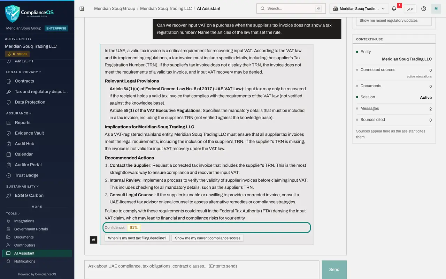The width and height of the screenshot is (446, 279).
Task: Click the ⌘K shortcut hint in search
Action: click(x=318, y=8)
